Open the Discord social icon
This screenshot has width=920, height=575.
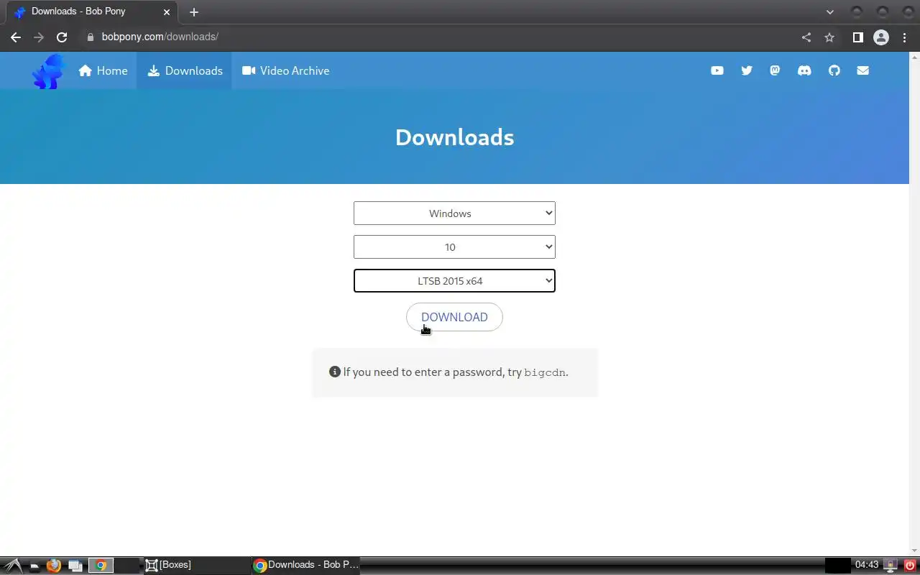(x=804, y=70)
